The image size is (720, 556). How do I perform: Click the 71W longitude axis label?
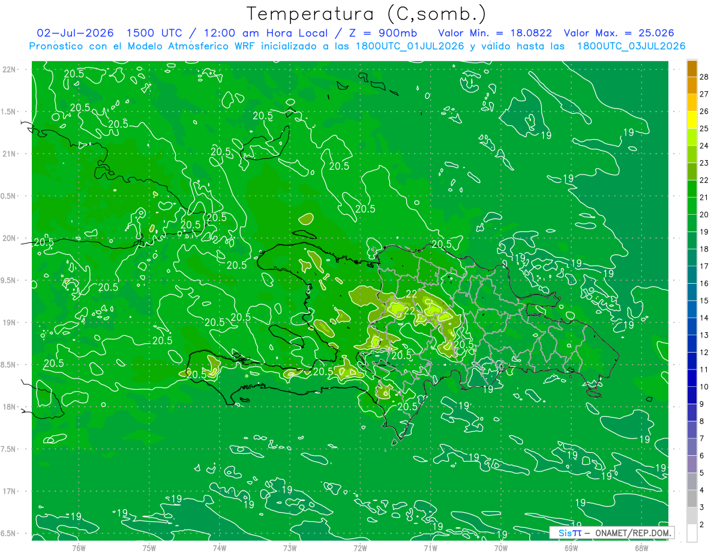430,548
